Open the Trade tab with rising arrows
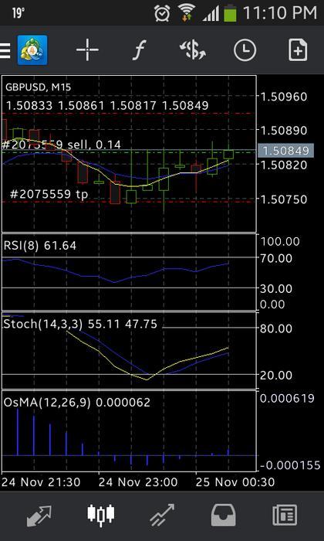Viewport: 324px width, 541px height. pos(162,515)
